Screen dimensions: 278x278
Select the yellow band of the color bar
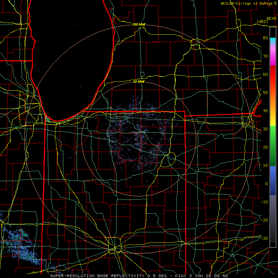[x=273, y=120]
